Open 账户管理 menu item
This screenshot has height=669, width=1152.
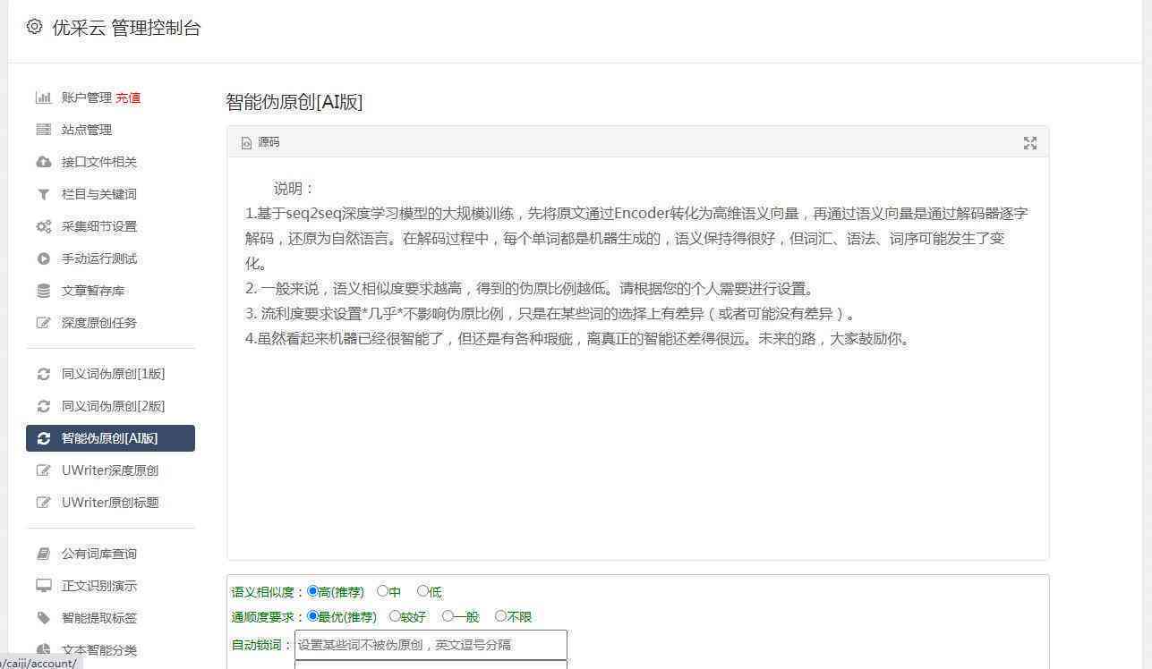pyautogui.click(x=86, y=97)
